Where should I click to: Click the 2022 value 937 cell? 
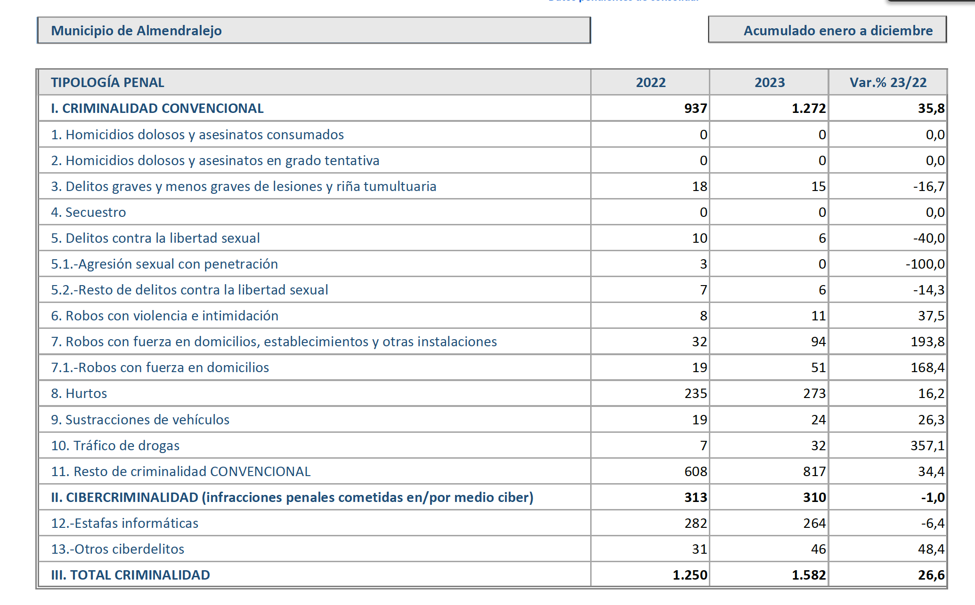pos(695,108)
